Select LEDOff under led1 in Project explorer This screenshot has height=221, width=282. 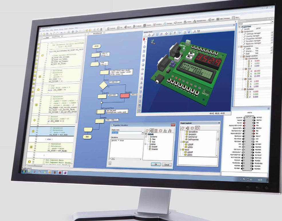(189, 145)
